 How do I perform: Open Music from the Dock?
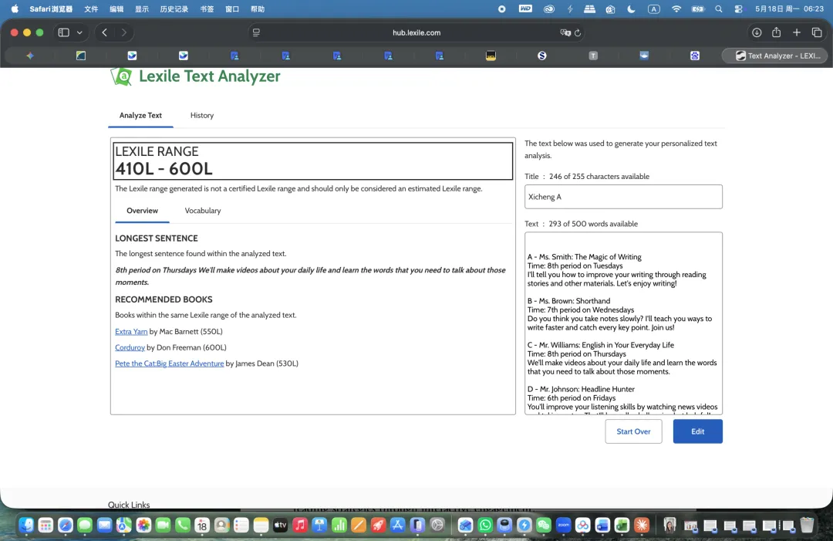(299, 525)
